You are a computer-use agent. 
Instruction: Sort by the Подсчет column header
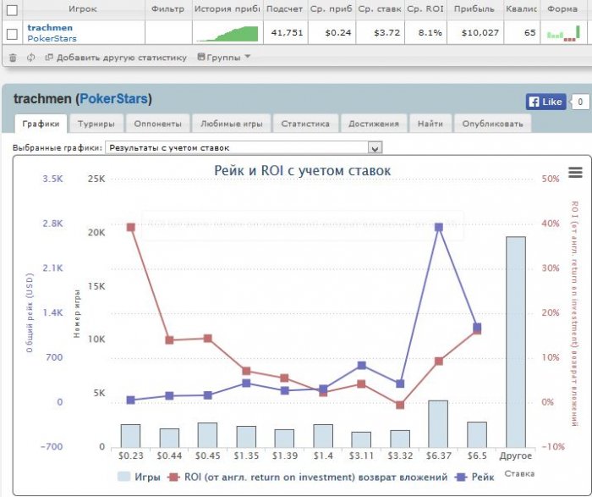[284, 9]
